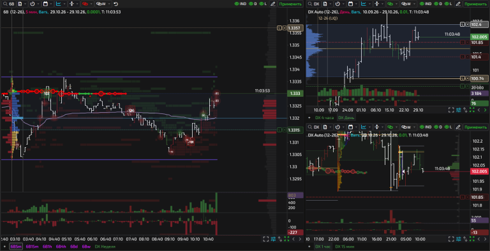The height and width of the screenshot is (251, 490).
Task: Switch to the 6B4h tab
Action: pos(61,247)
